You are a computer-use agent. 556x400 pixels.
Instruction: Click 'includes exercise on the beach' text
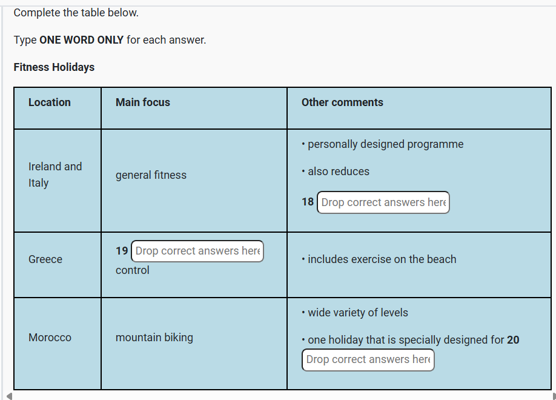pyautogui.click(x=382, y=259)
